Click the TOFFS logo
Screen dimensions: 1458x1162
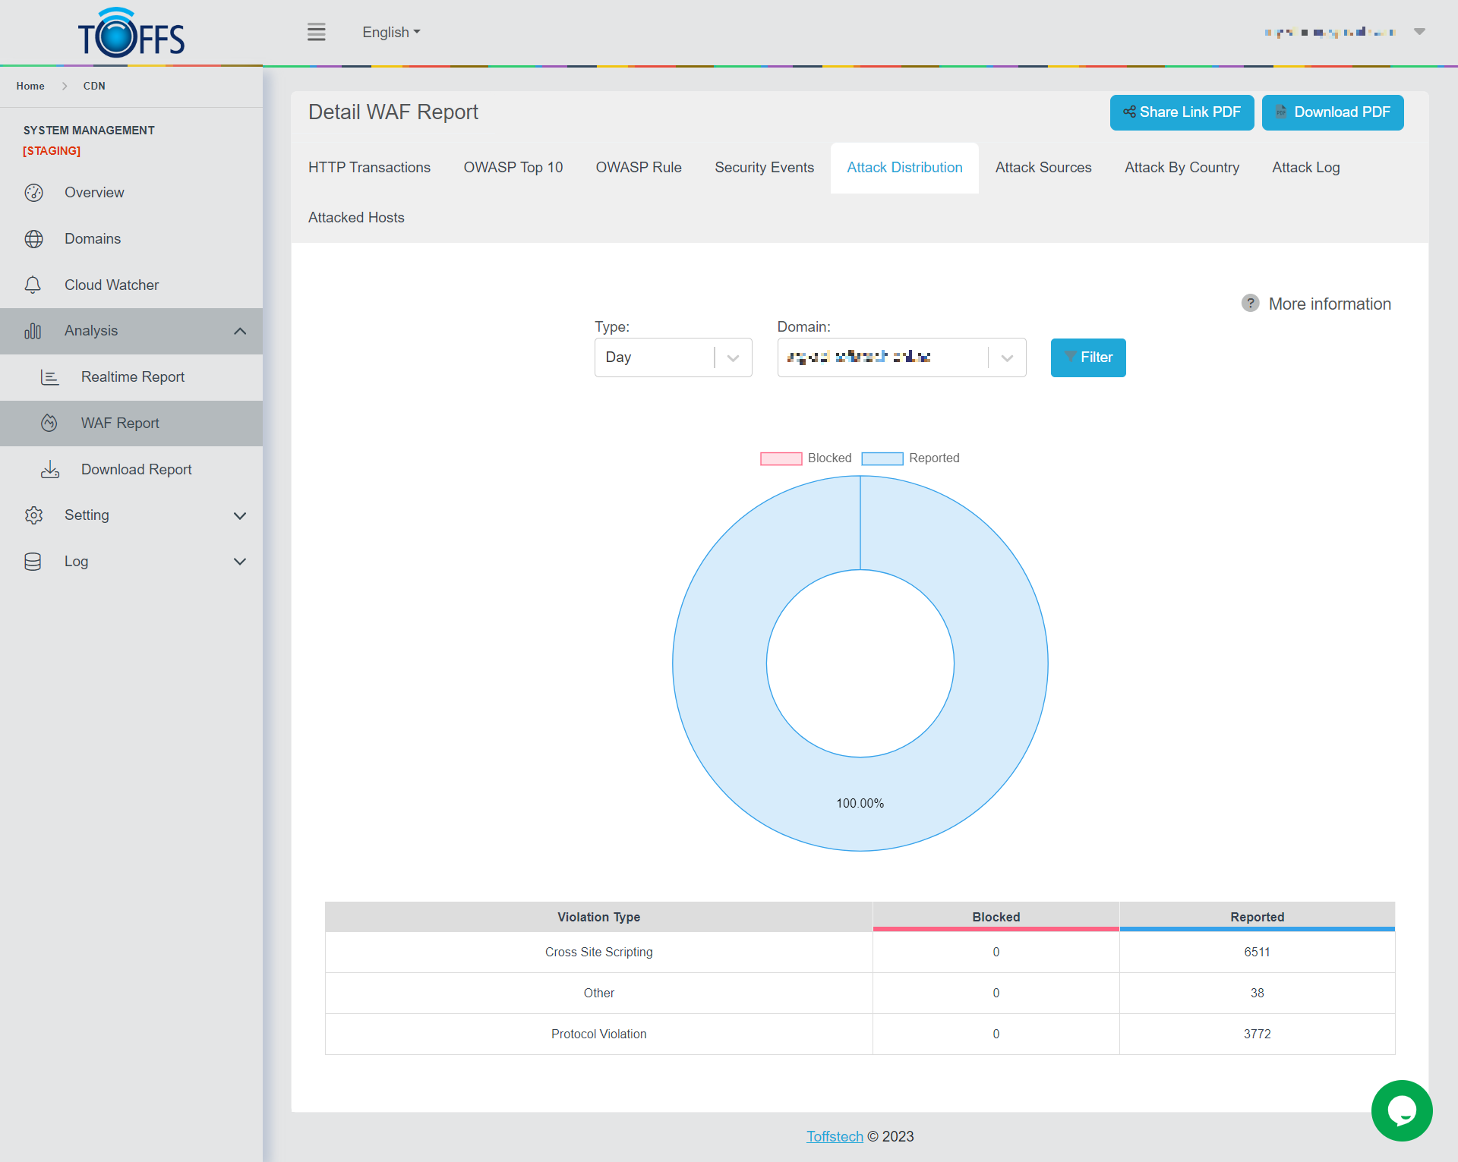pyautogui.click(x=131, y=33)
